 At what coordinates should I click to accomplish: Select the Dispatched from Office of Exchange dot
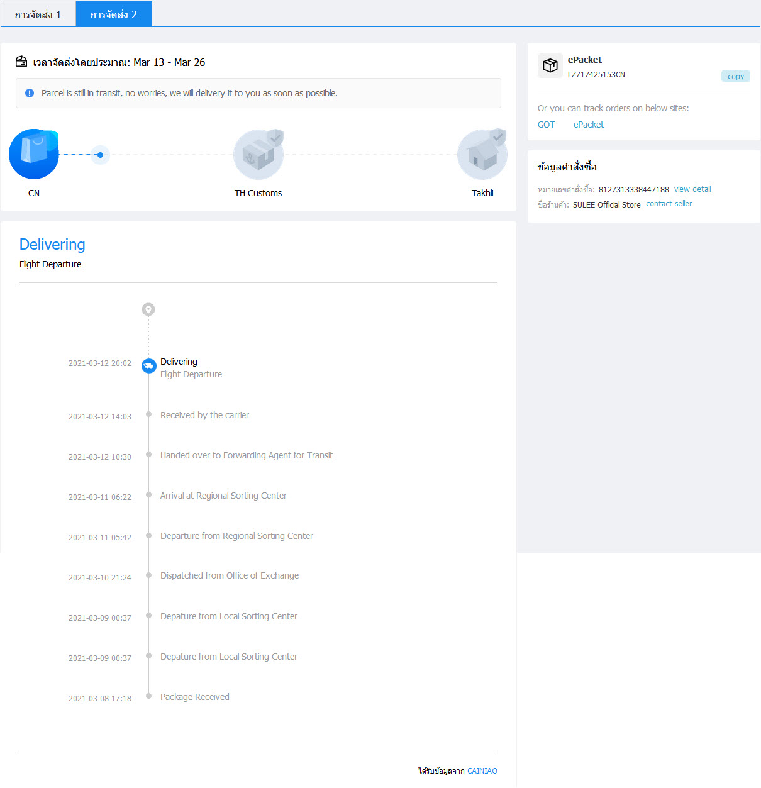(149, 575)
